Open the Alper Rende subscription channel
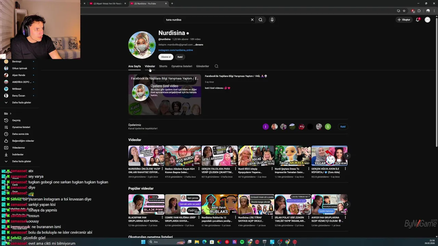Viewport: 438px width, 246px height. click(x=19, y=75)
